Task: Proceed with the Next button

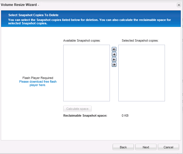Action: [146, 147]
